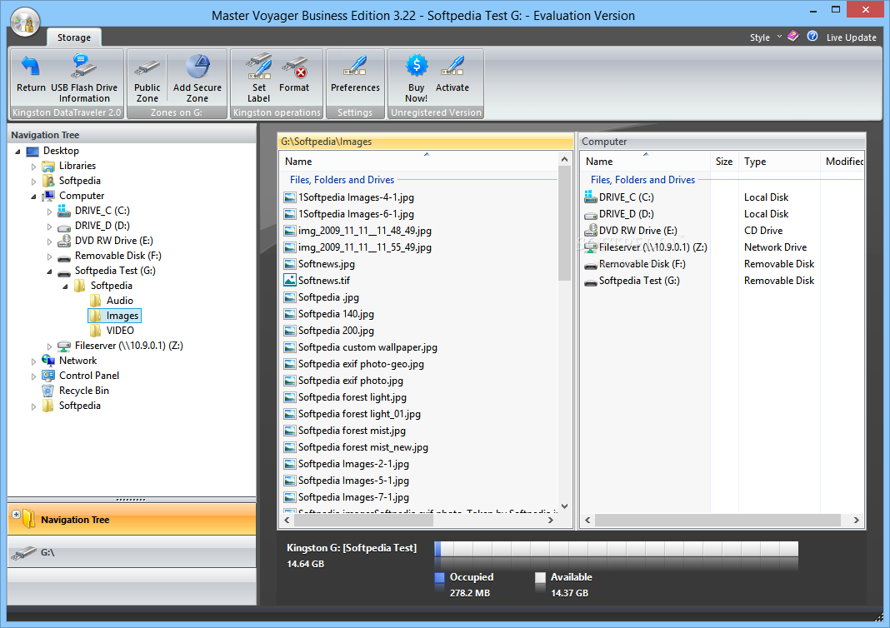
Task: Select Softpedia Images-7-1.jpg
Action: click(x=346, y=497)
